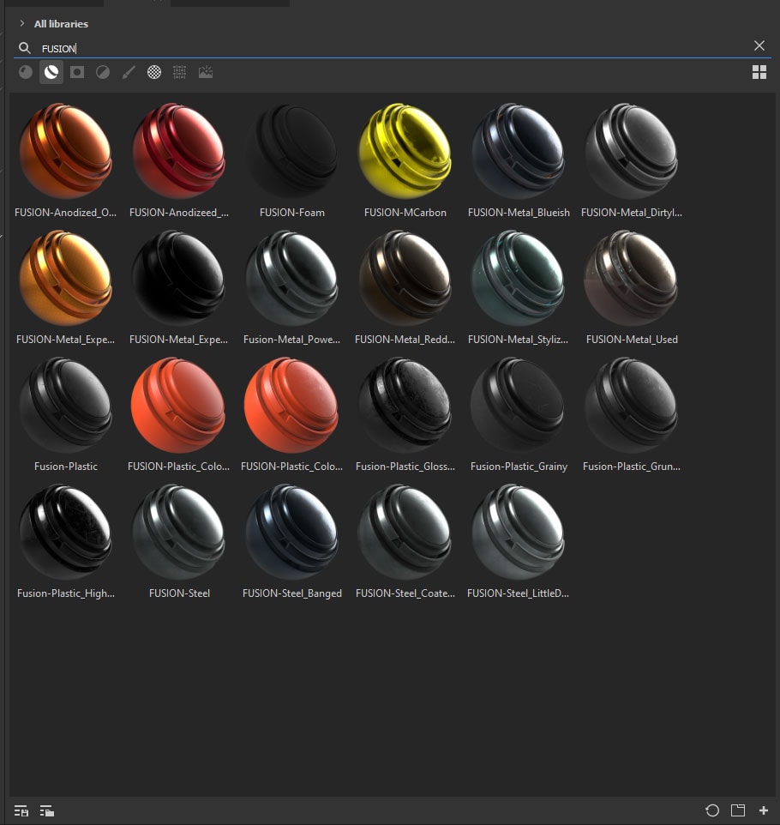Select Fusion-Plastic_Grun... material

632,414
